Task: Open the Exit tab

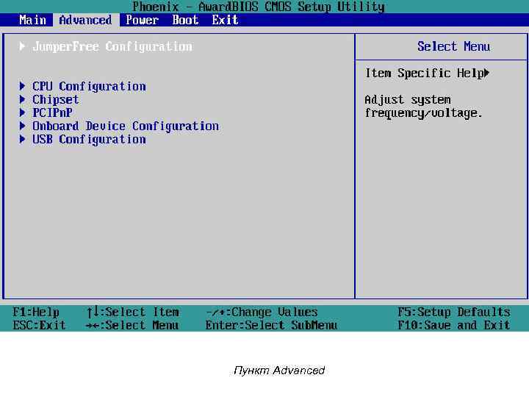Action: (225, 20)
